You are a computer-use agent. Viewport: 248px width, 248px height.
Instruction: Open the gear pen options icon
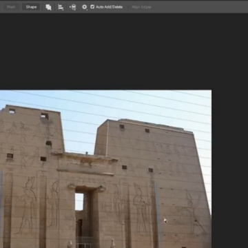click(x=85, y=7)
